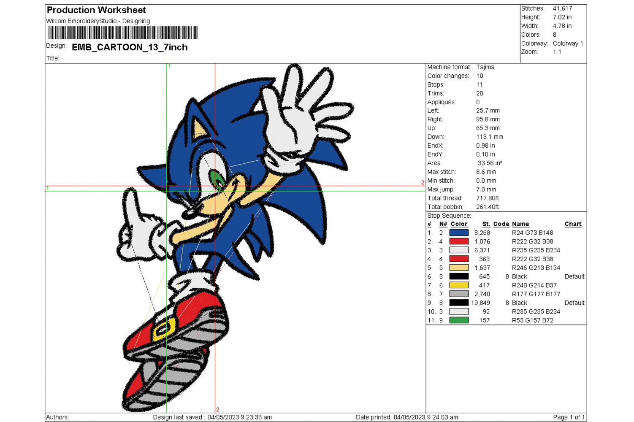Click the Stop Sequence heading
The height and width of the screenshot is (422, 634).
(449, 216)
